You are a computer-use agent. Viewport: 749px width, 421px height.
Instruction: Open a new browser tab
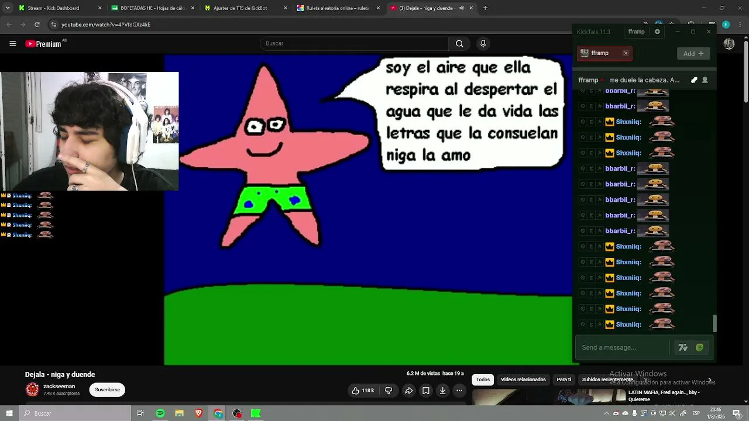[485, 8]
